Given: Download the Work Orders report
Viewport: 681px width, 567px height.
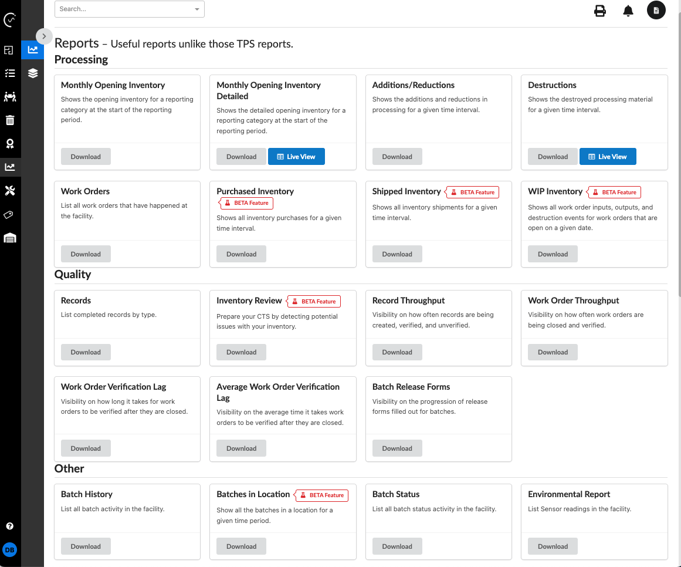Looking at the screenshot, I should click(86, 254).
